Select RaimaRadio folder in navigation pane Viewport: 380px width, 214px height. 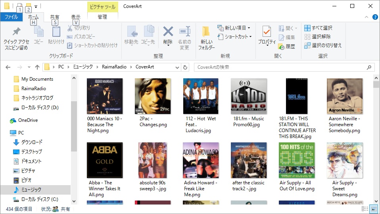(x=34, y=89)
